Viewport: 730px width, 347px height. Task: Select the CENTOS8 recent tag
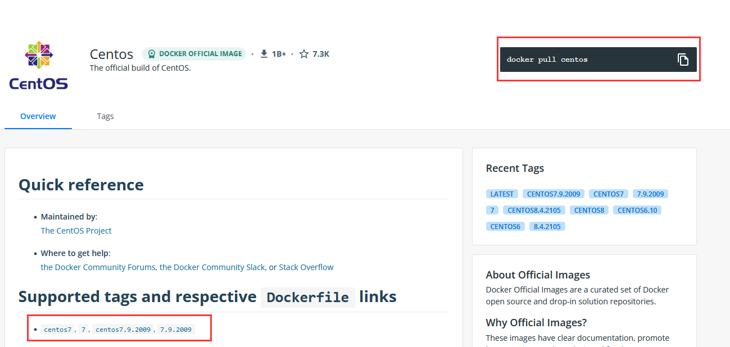tap(590, 210)
